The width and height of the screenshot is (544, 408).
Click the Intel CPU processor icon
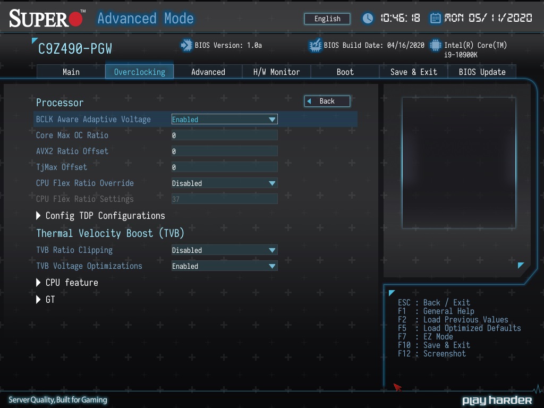click(436, 46)
